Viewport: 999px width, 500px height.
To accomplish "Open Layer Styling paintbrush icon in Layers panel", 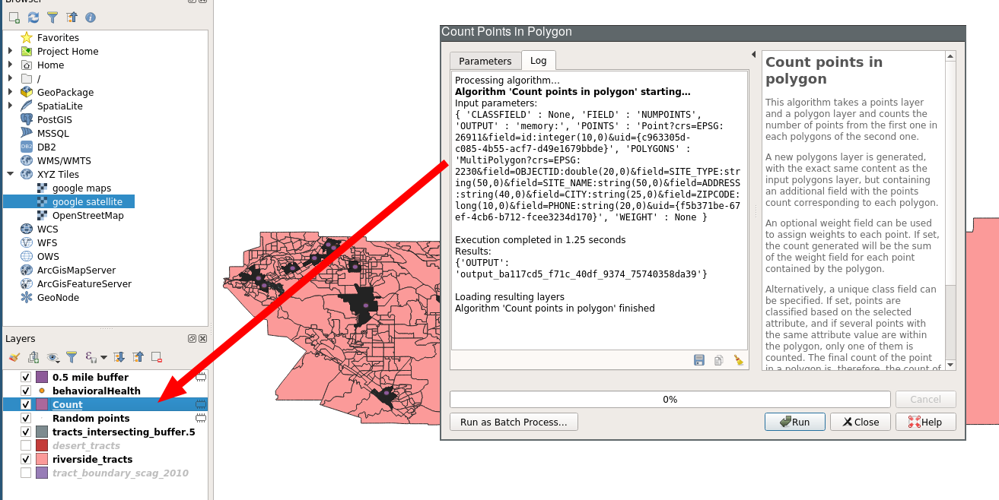I will (x=14, y=356).
